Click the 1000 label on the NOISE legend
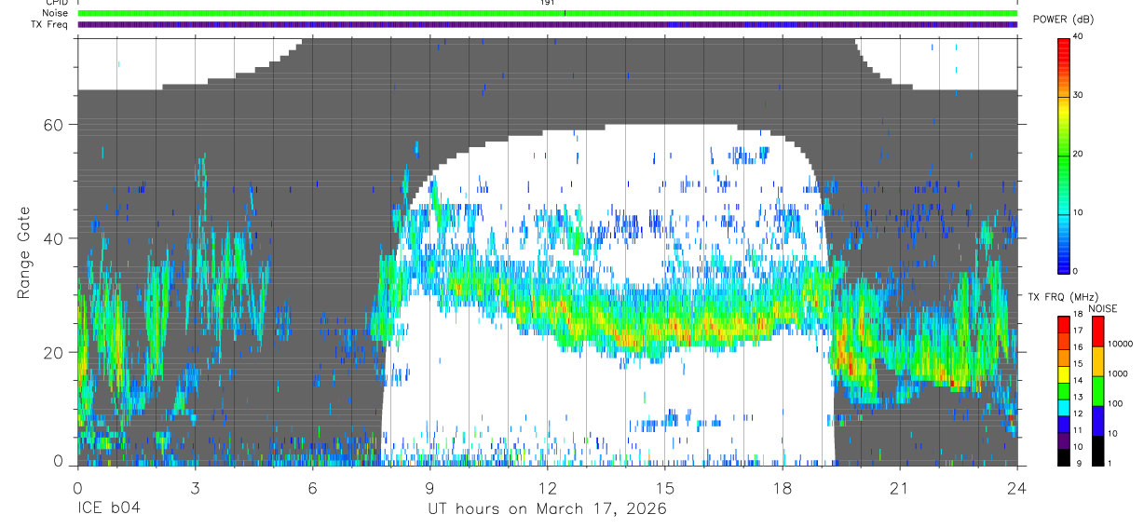This screenshot has width=1144, height=528. pyautogui.click(x=1119, y=374)
